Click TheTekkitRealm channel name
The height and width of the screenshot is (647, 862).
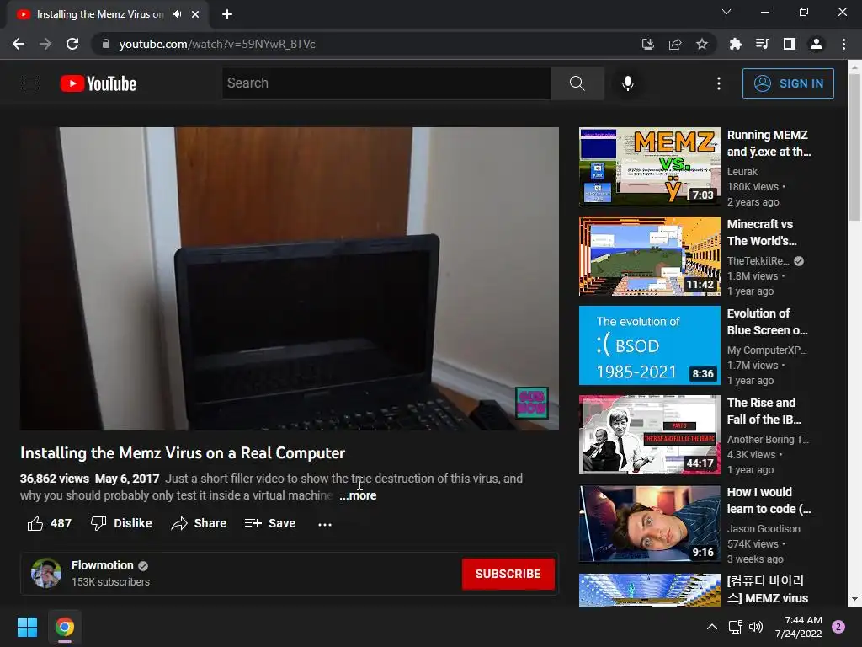758,261
